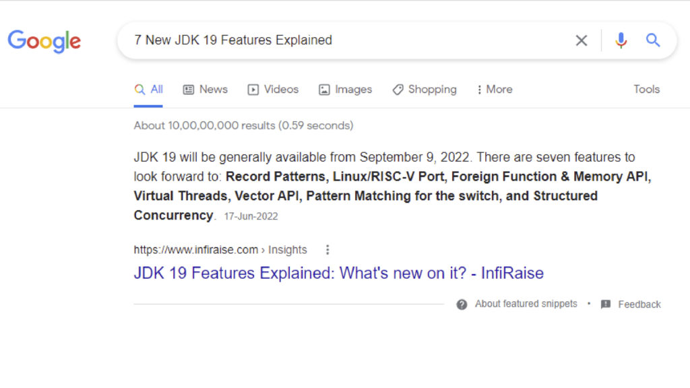Open the Videos tab
The image size is (690, 388).
pos(273,90)
